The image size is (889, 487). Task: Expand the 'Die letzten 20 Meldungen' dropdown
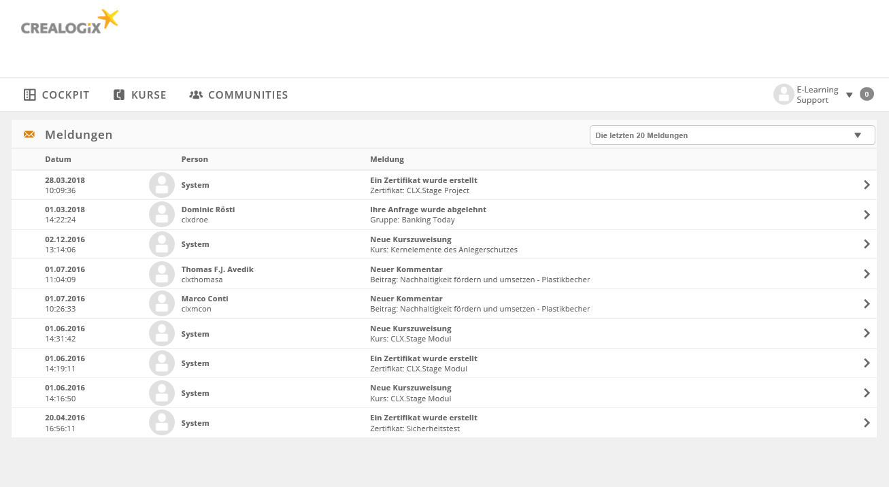(x=732, y=135)
